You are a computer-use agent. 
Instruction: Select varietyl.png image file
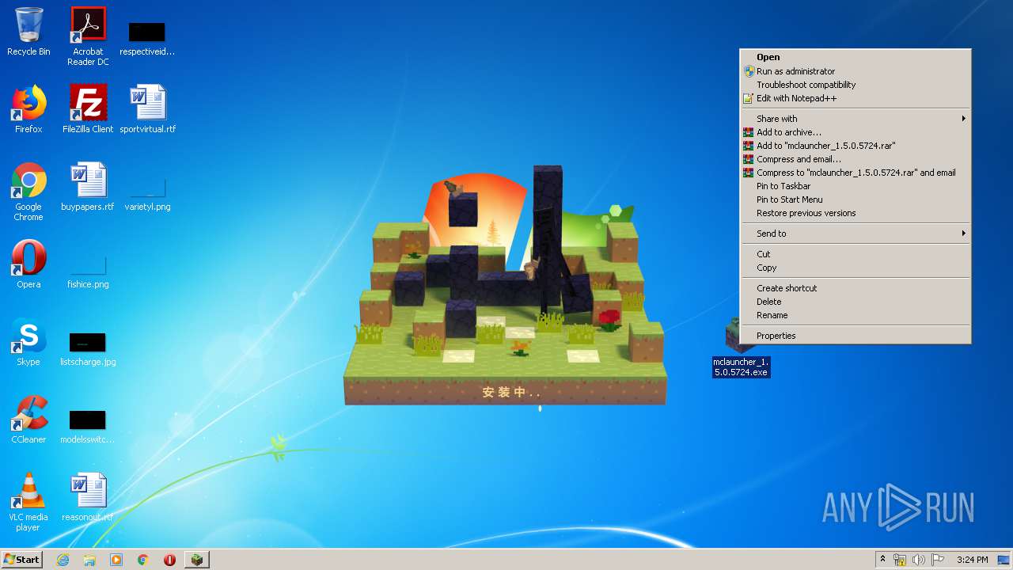tap(147, 195)
